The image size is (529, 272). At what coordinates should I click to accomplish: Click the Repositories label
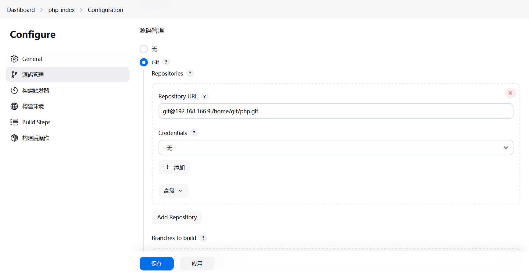167,73
